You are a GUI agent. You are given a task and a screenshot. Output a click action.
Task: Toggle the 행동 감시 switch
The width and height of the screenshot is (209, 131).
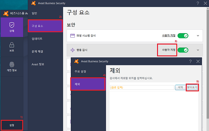tap(183, 50)
